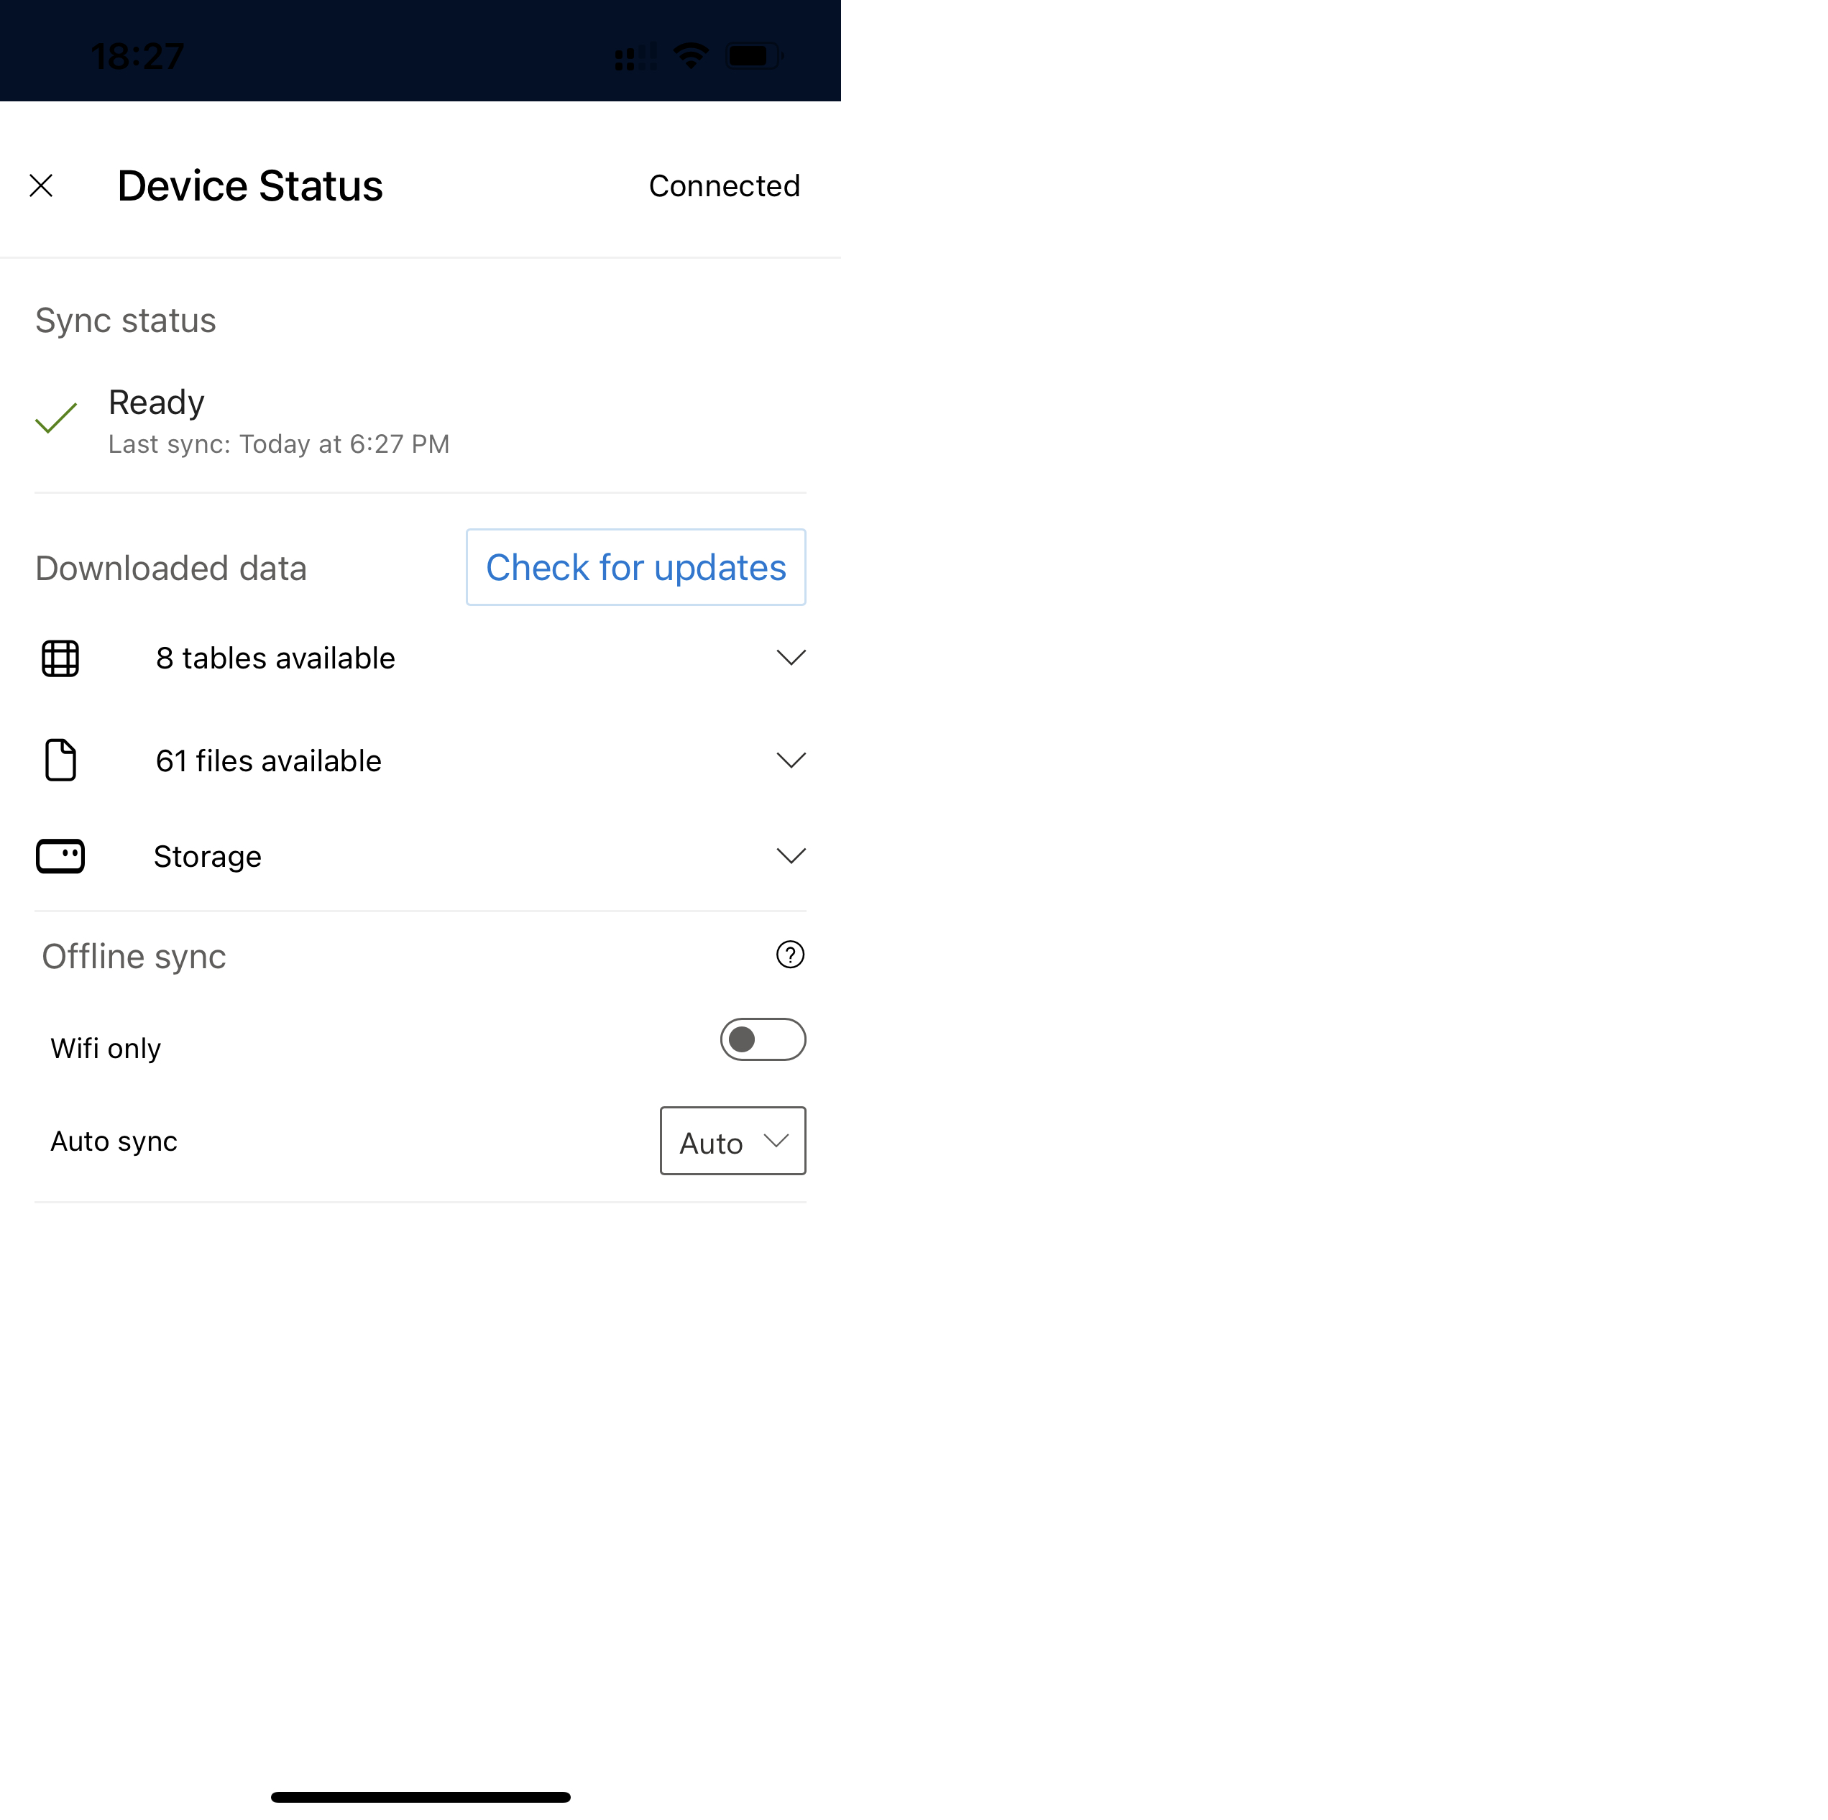This screenshot has width=1828, height=1820.
Task: Click the close X button
Action: pyautogui.click(x=42, y=183)
